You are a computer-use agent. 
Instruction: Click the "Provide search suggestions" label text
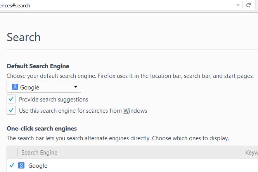tap(54, 100)
